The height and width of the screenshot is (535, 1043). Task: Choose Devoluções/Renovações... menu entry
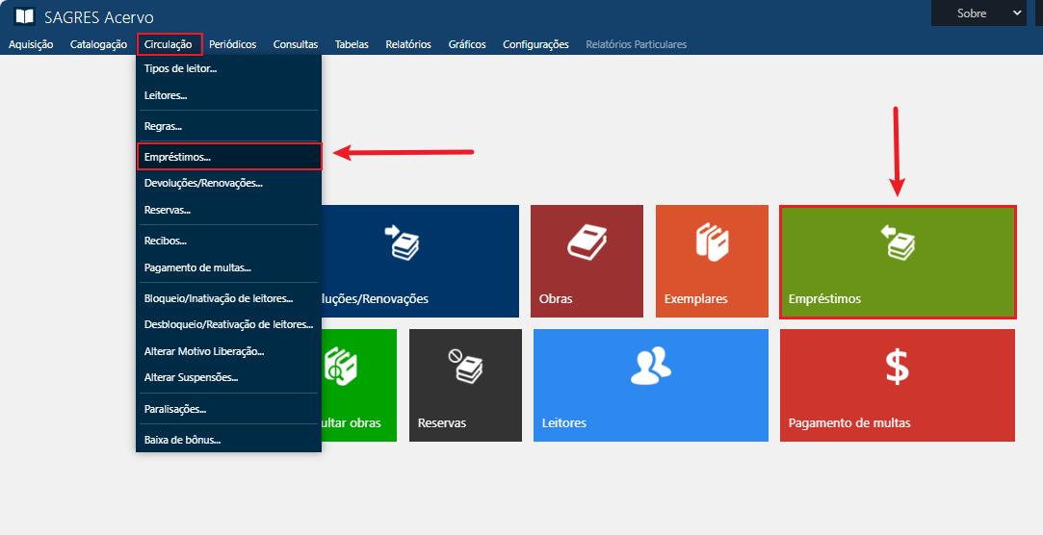point(203,183)
